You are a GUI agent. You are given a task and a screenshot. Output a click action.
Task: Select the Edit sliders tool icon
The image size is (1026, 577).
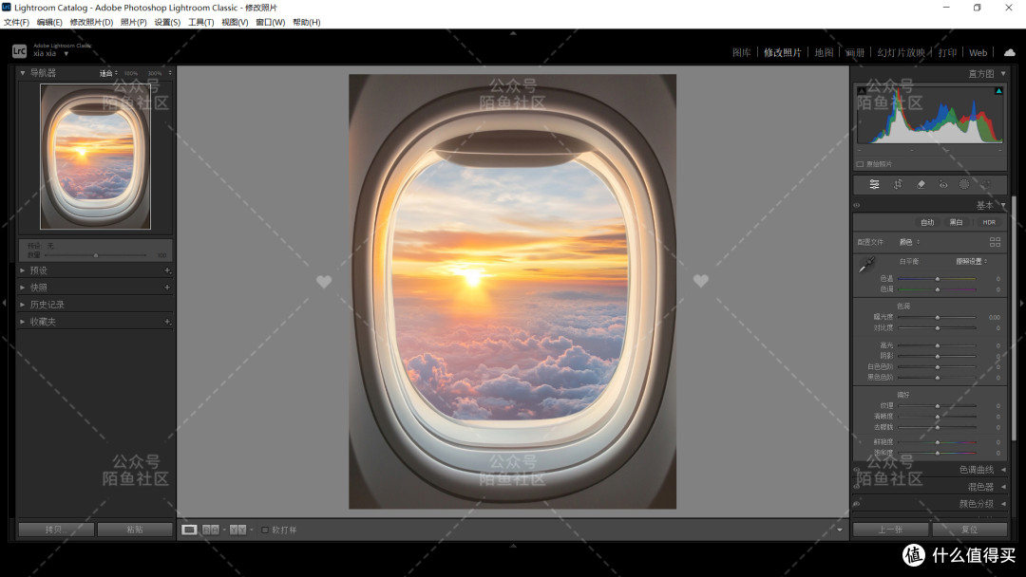point(874,185)
